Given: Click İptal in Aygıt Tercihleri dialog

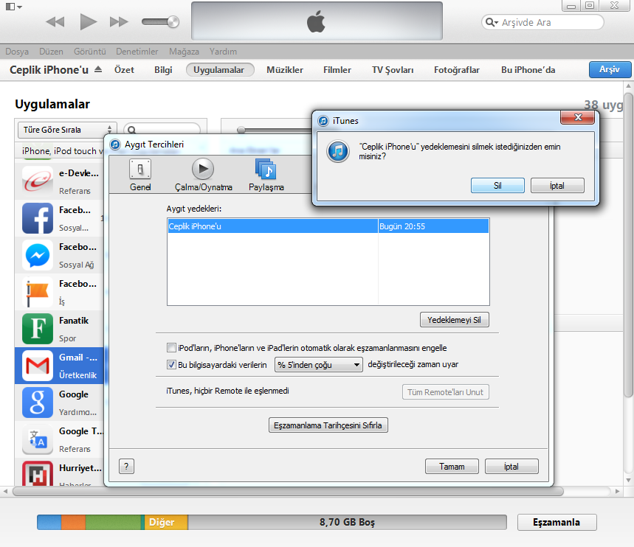Looking at the screenshot, I should [511, 466].
